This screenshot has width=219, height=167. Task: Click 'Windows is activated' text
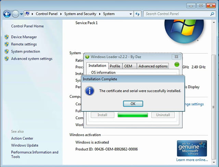[x=92, y=142]
